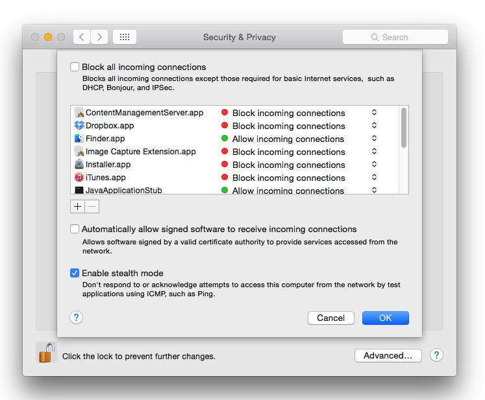This screenshot has width=485, height=400.
Task: Click the show all preferences grid icon
Action: click(x=125, y=37)
